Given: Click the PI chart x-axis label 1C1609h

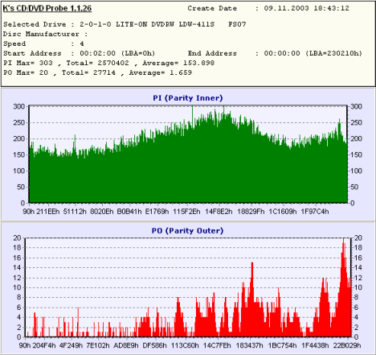Looking at the screenshot, I should 283,212.
